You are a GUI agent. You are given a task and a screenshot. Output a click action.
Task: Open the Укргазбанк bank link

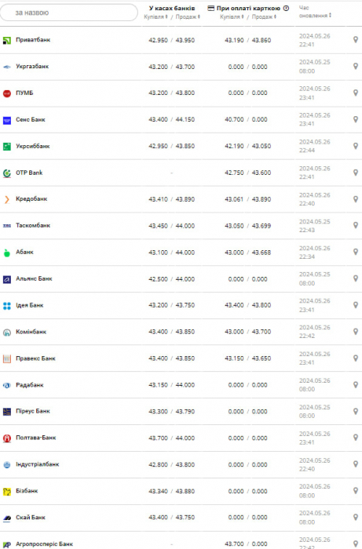click(x=32, y=66)
